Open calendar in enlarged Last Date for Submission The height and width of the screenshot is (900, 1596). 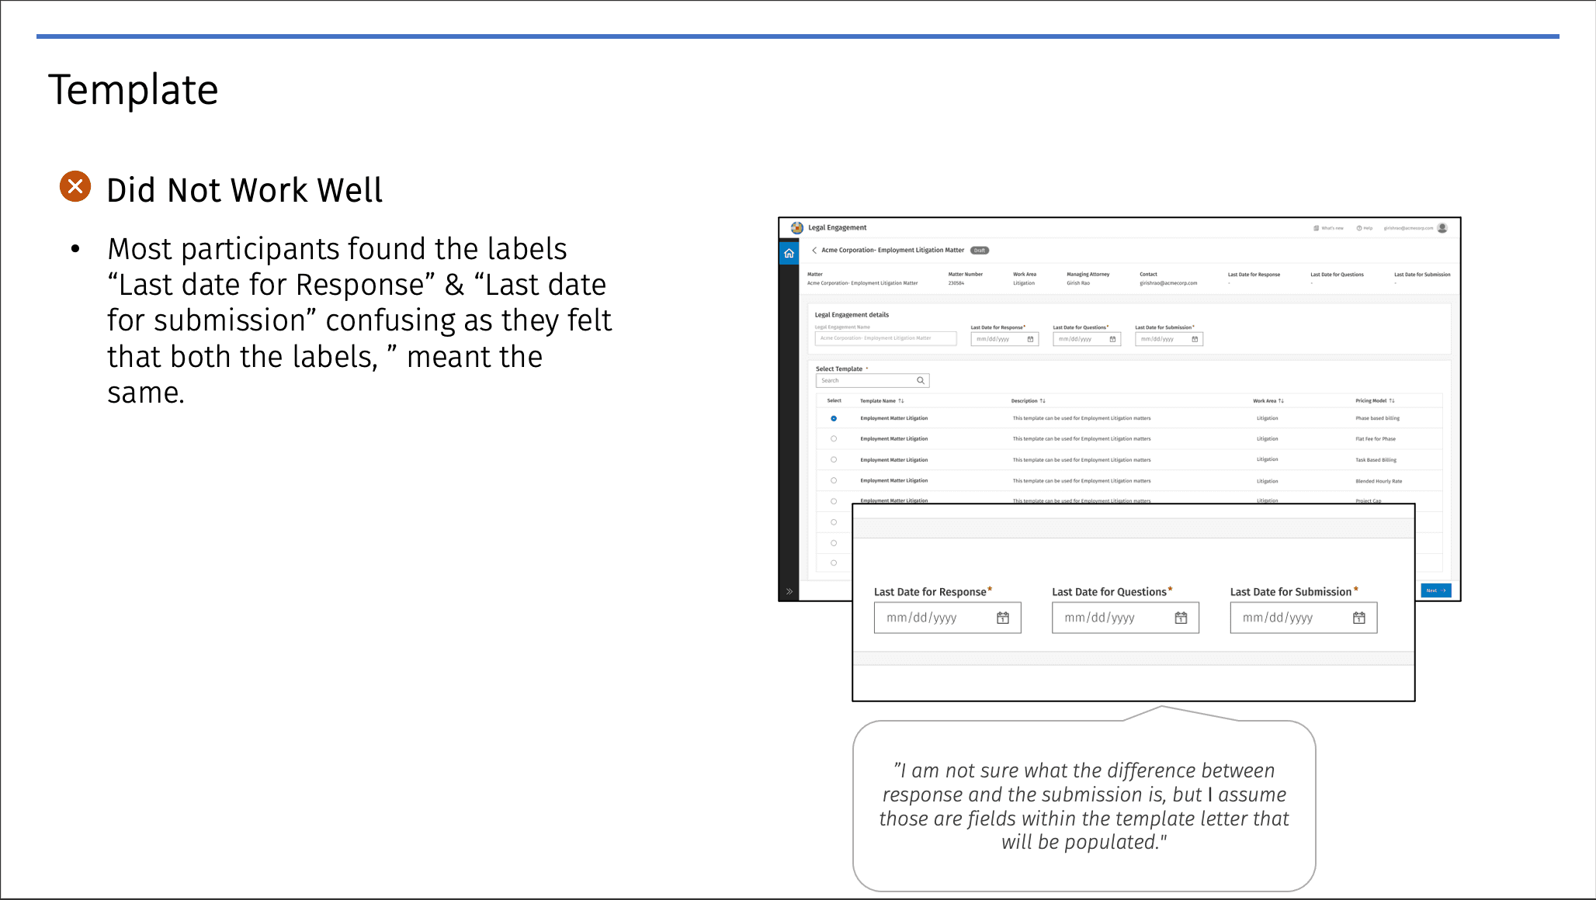pyautogui.click(x=1358, y=618)
